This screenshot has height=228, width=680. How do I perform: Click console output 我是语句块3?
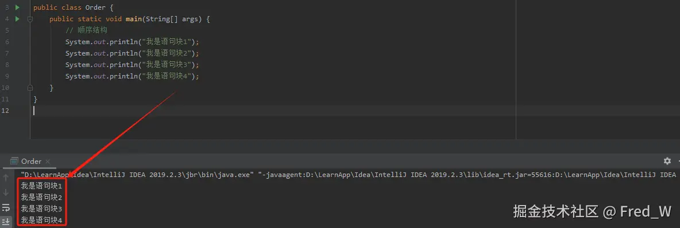coord(41,209)
